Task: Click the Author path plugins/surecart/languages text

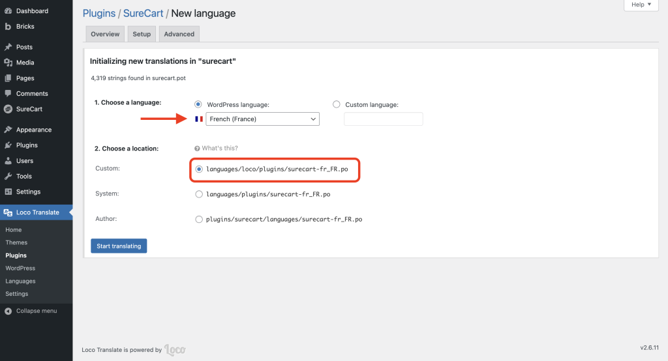Action: [284, 219]
